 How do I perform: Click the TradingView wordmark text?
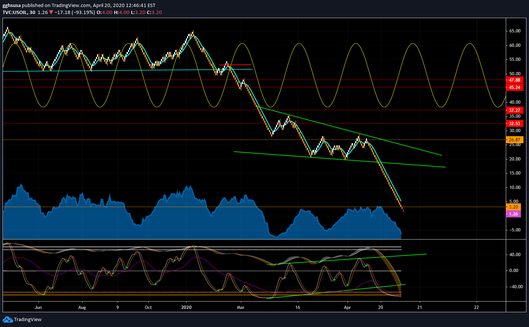click(28, 320)
